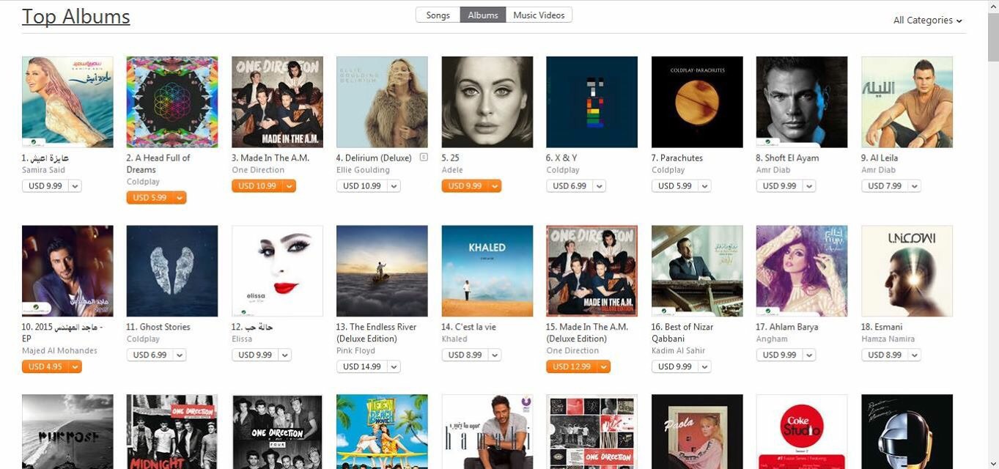Open the Coke Studio album thumbnail
This screenshot has height=469, width=999.
(802, 432)
